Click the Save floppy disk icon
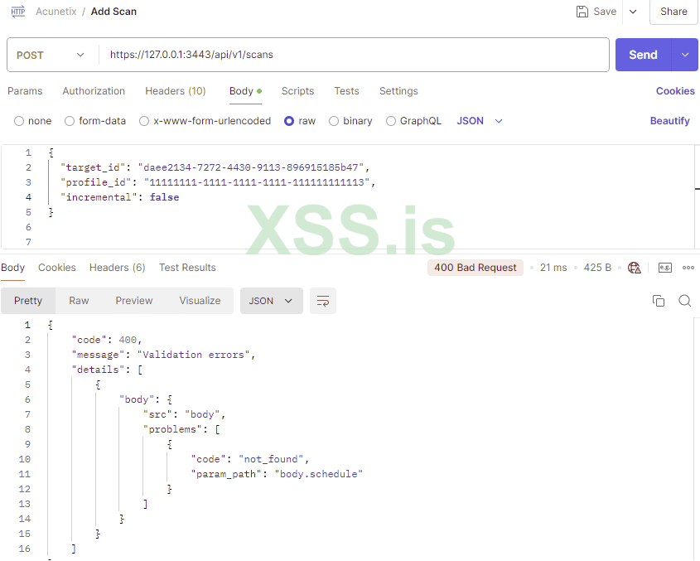This screenshot has width=700, height=561. pyautogui.click(x=582, y=12)
